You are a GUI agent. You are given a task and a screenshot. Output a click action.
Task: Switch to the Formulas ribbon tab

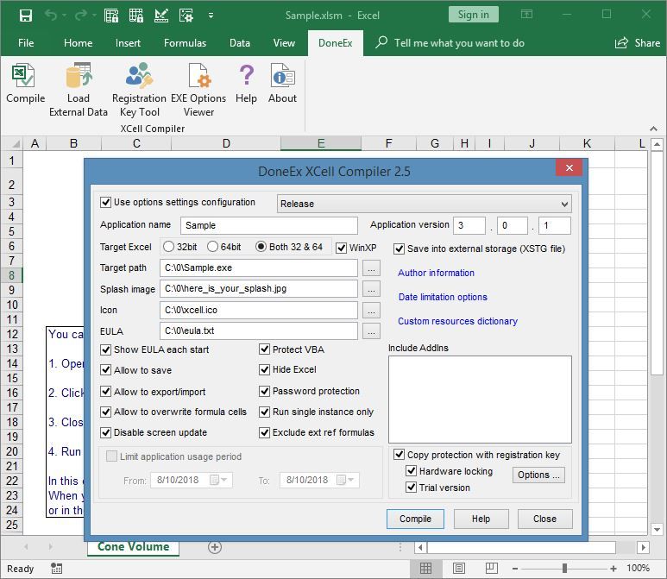tap(185, 43)
